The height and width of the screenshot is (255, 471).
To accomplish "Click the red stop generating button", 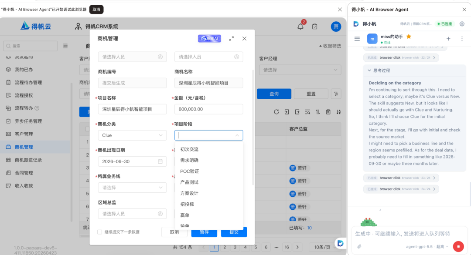I will click(x=458, y=246).
